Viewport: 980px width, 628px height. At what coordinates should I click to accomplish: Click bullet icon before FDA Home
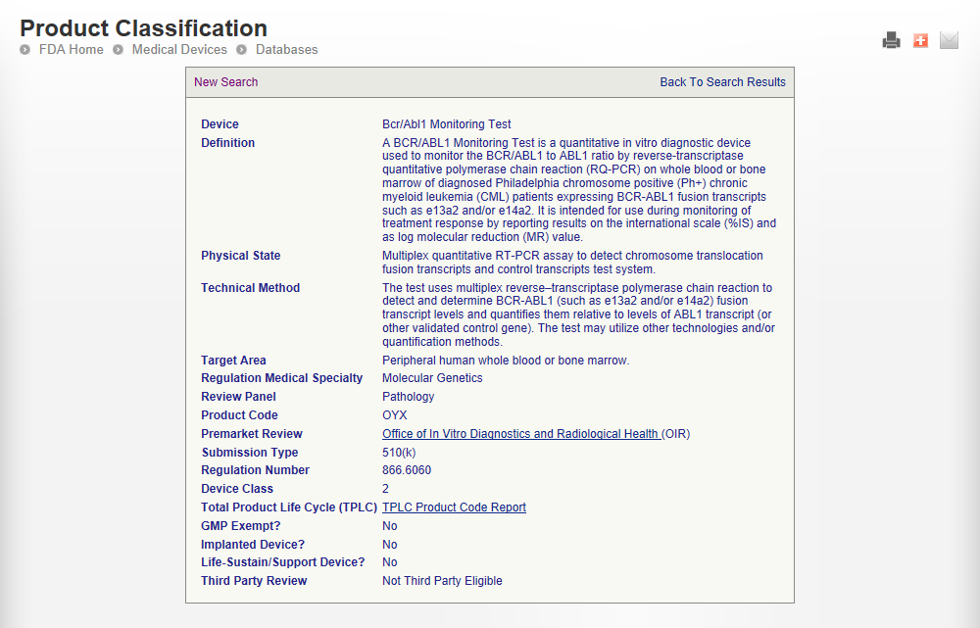point(25,49)
